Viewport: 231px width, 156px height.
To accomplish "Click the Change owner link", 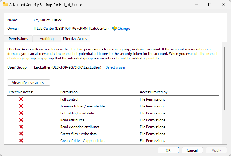I will click(123, 28).
